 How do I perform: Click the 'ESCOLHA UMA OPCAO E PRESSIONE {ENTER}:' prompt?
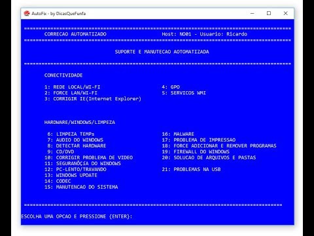tap(77, 216)
